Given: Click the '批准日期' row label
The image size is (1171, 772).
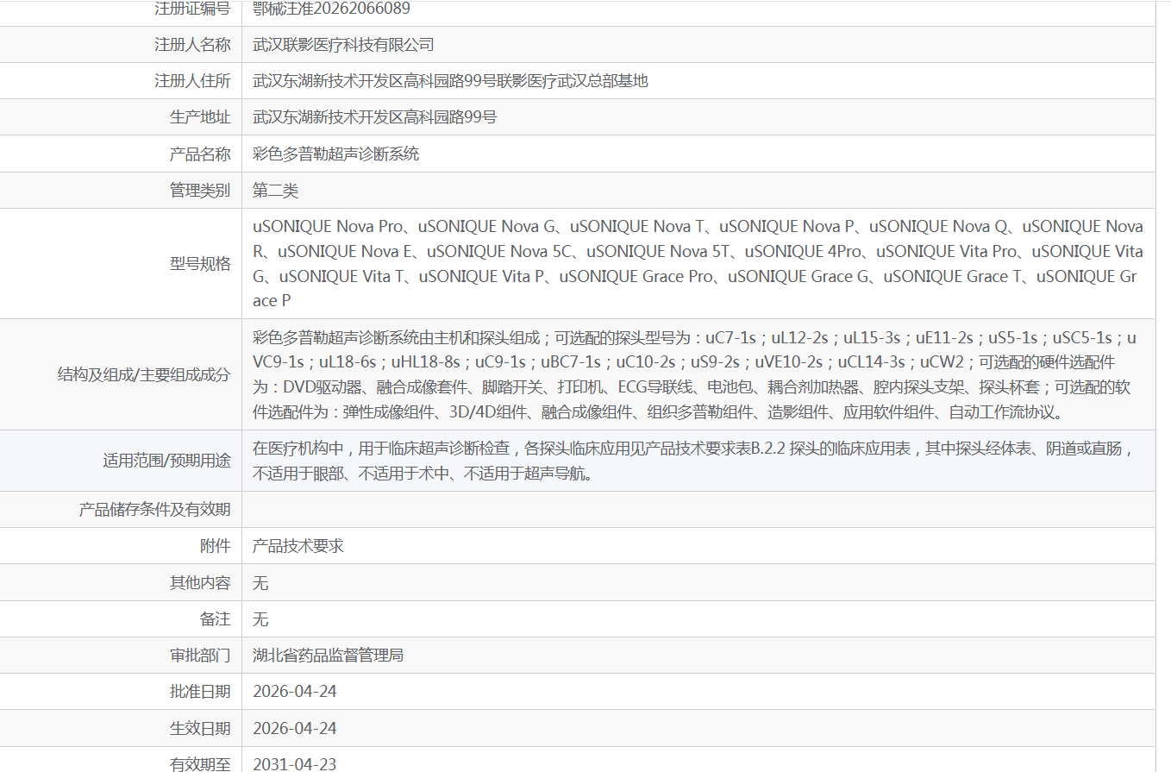Looking at the screenshot, I should pos(200,692).
